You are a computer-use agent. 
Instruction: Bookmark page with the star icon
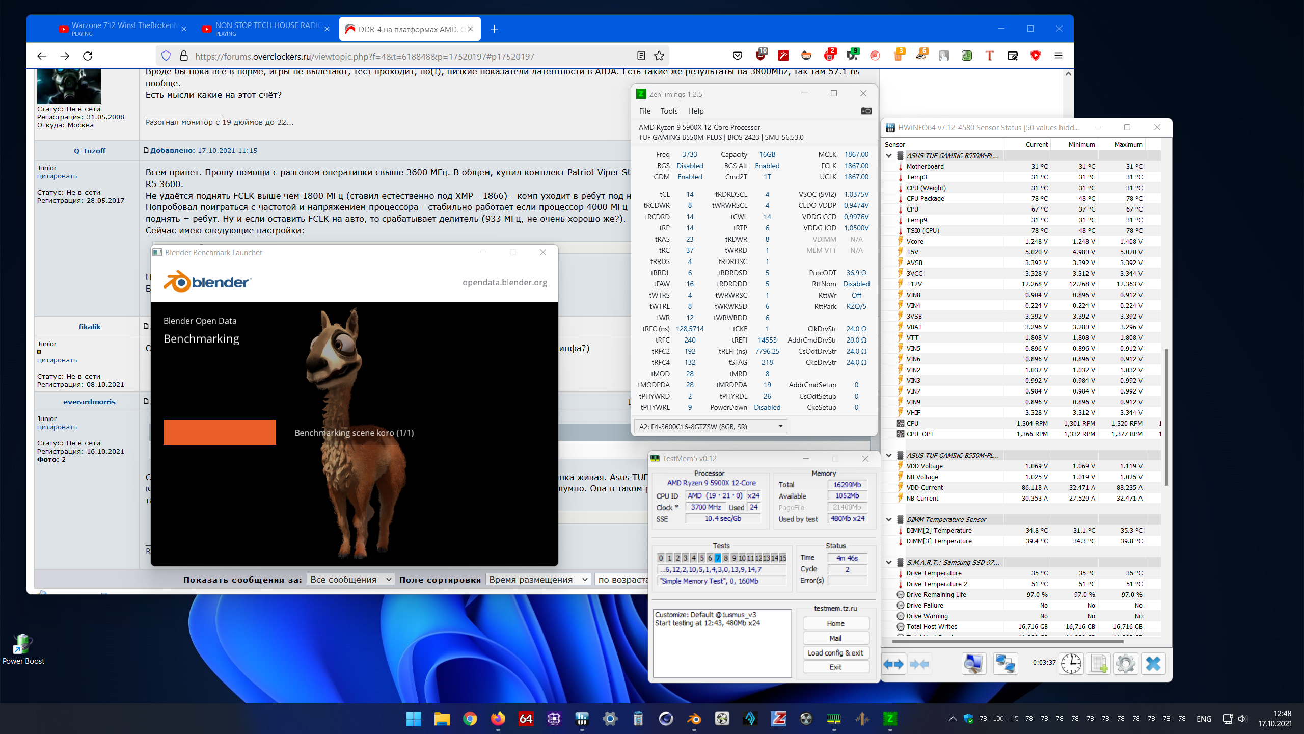tap(659, 56)
